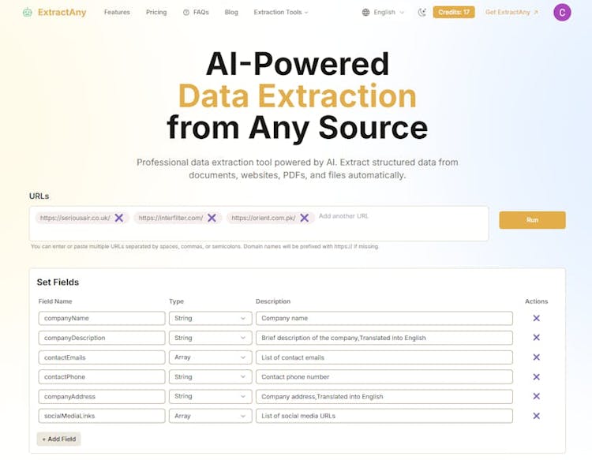Open the FAQs page
The width and height of the screenshot is (592, 460).
pyautogui.click(x=196, y=13)
